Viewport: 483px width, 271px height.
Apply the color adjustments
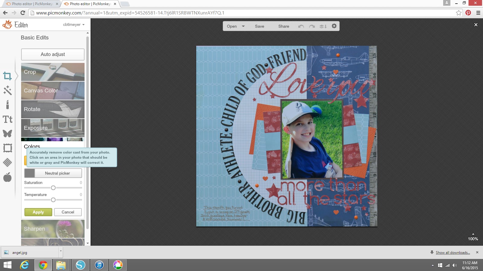(x=38, y=212)
